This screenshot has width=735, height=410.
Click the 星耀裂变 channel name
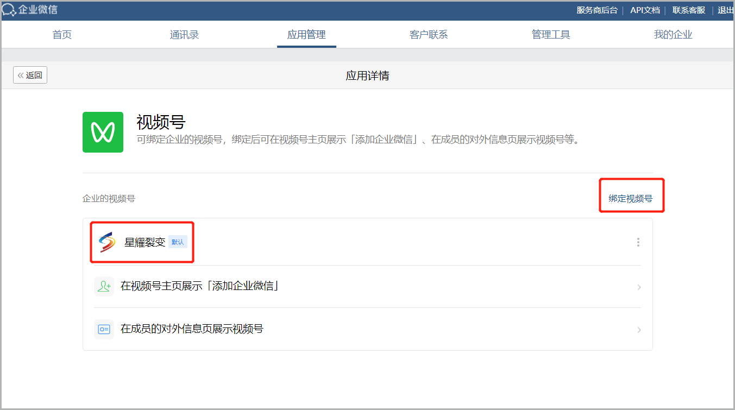[x=145, y=242]
